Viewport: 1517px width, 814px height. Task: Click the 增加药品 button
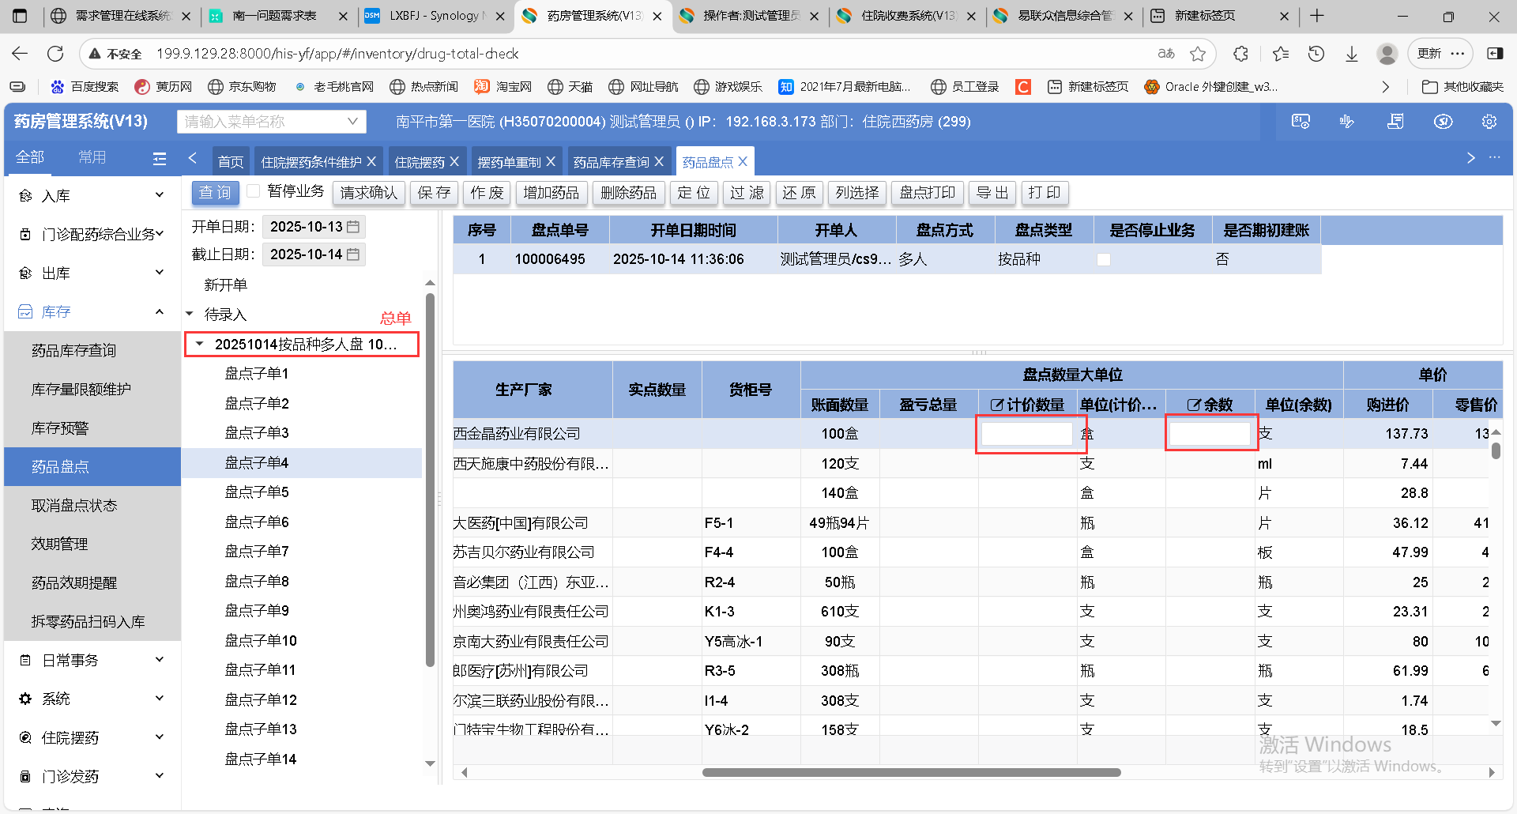pos(551,193)
